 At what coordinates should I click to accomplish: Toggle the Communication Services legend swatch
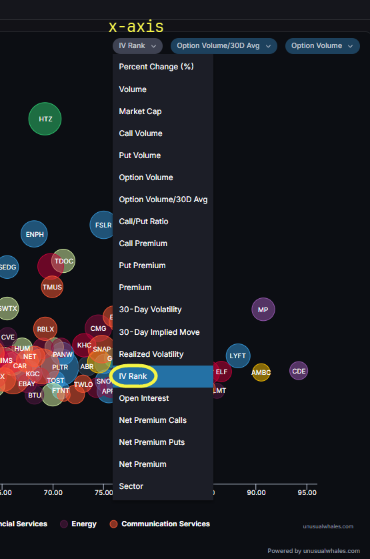tap(114, 524)
